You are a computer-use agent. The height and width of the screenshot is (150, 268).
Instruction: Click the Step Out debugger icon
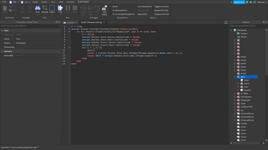[x=98, y=8]
